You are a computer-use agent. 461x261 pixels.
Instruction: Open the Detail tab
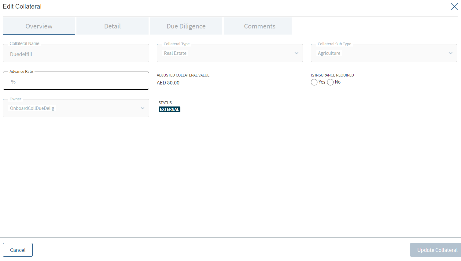[x=112, y=26]
